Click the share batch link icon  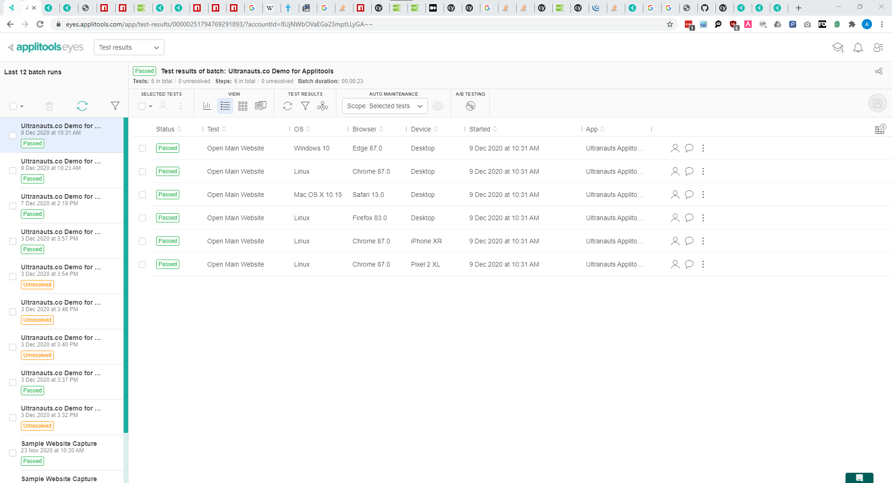coord(879,71)
